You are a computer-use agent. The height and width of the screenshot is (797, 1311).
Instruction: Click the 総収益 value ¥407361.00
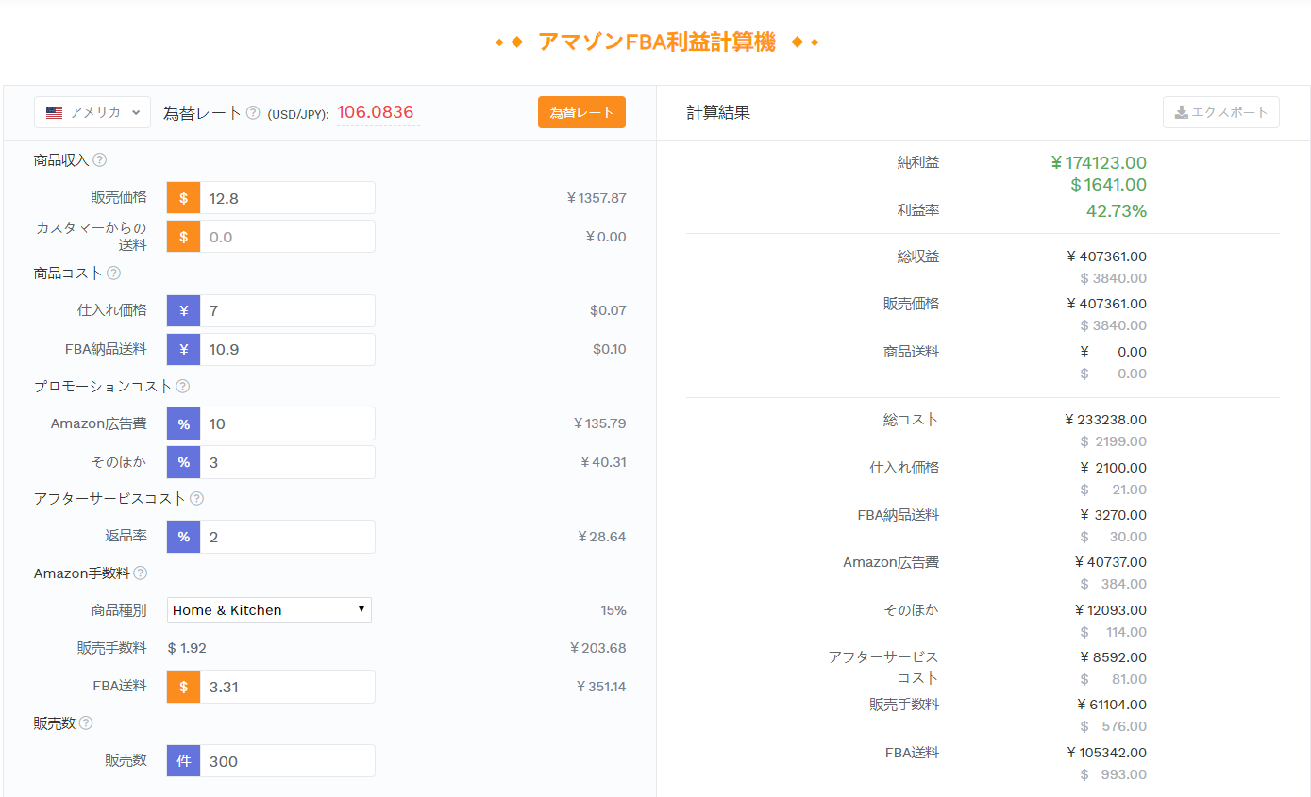1106,257
